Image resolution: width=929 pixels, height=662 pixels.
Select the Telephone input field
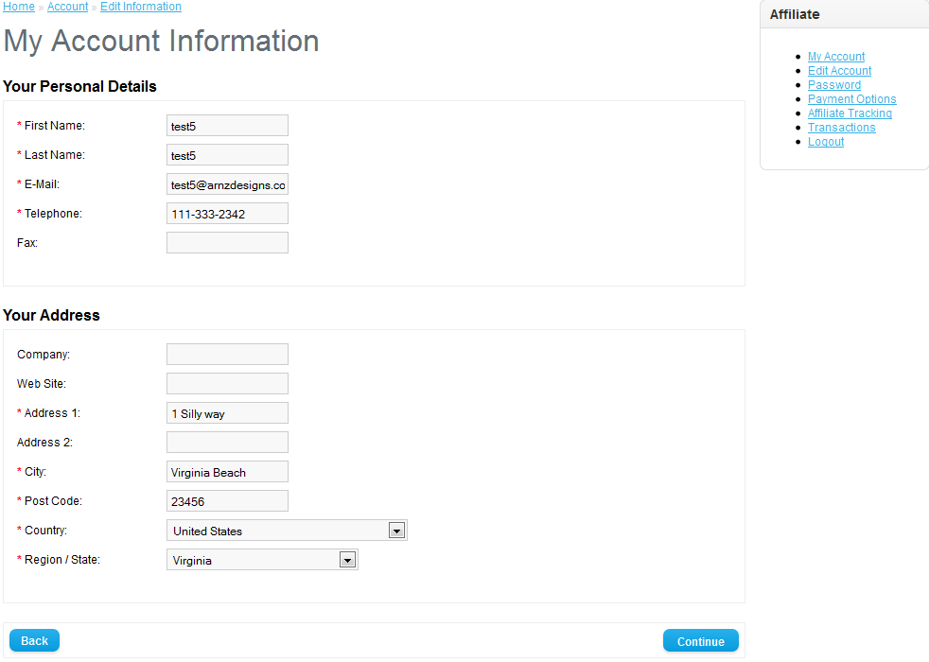click(x=227, y=214)
